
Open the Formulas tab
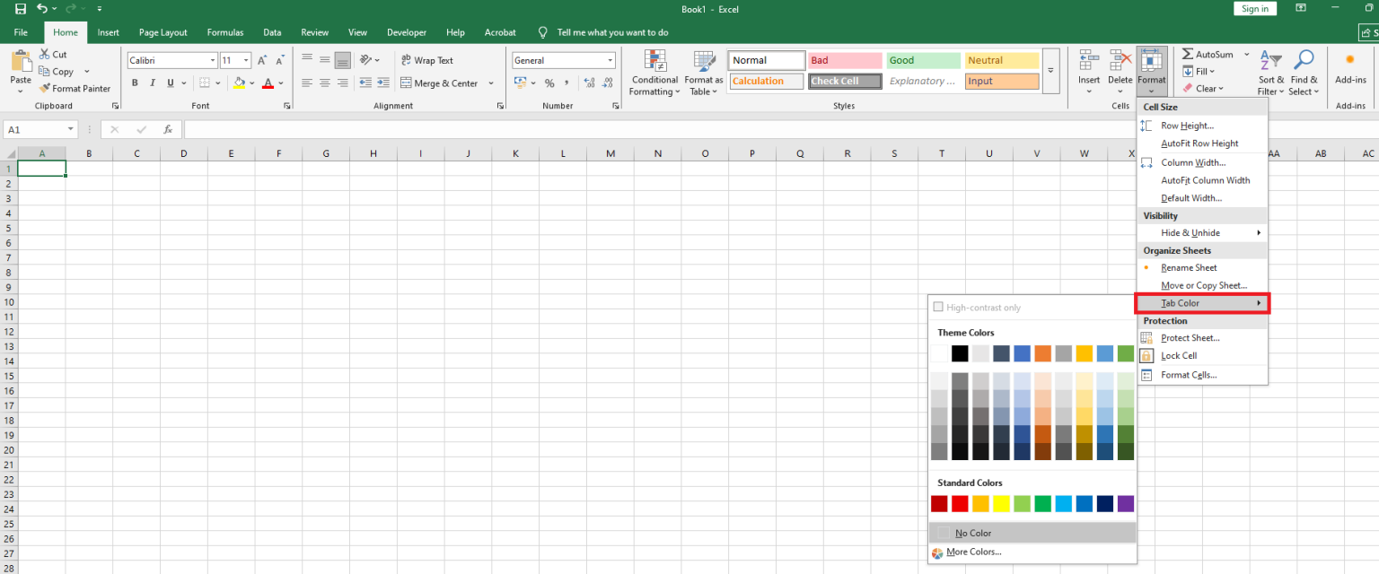[225, 32]
